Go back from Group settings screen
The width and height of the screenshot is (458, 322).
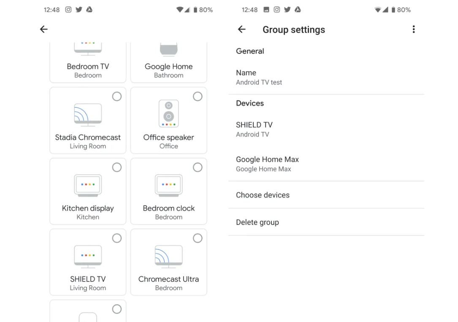[241, 29]
